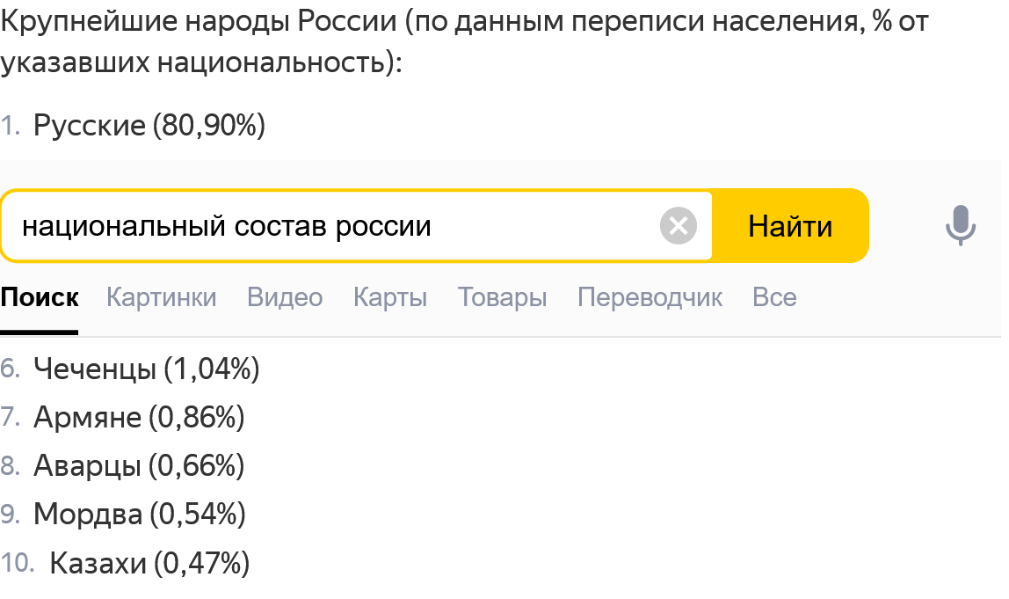Switch to the Видео tab
Image resolution: width=1009 pixels, height=599 pixels.
click(285, 297)
